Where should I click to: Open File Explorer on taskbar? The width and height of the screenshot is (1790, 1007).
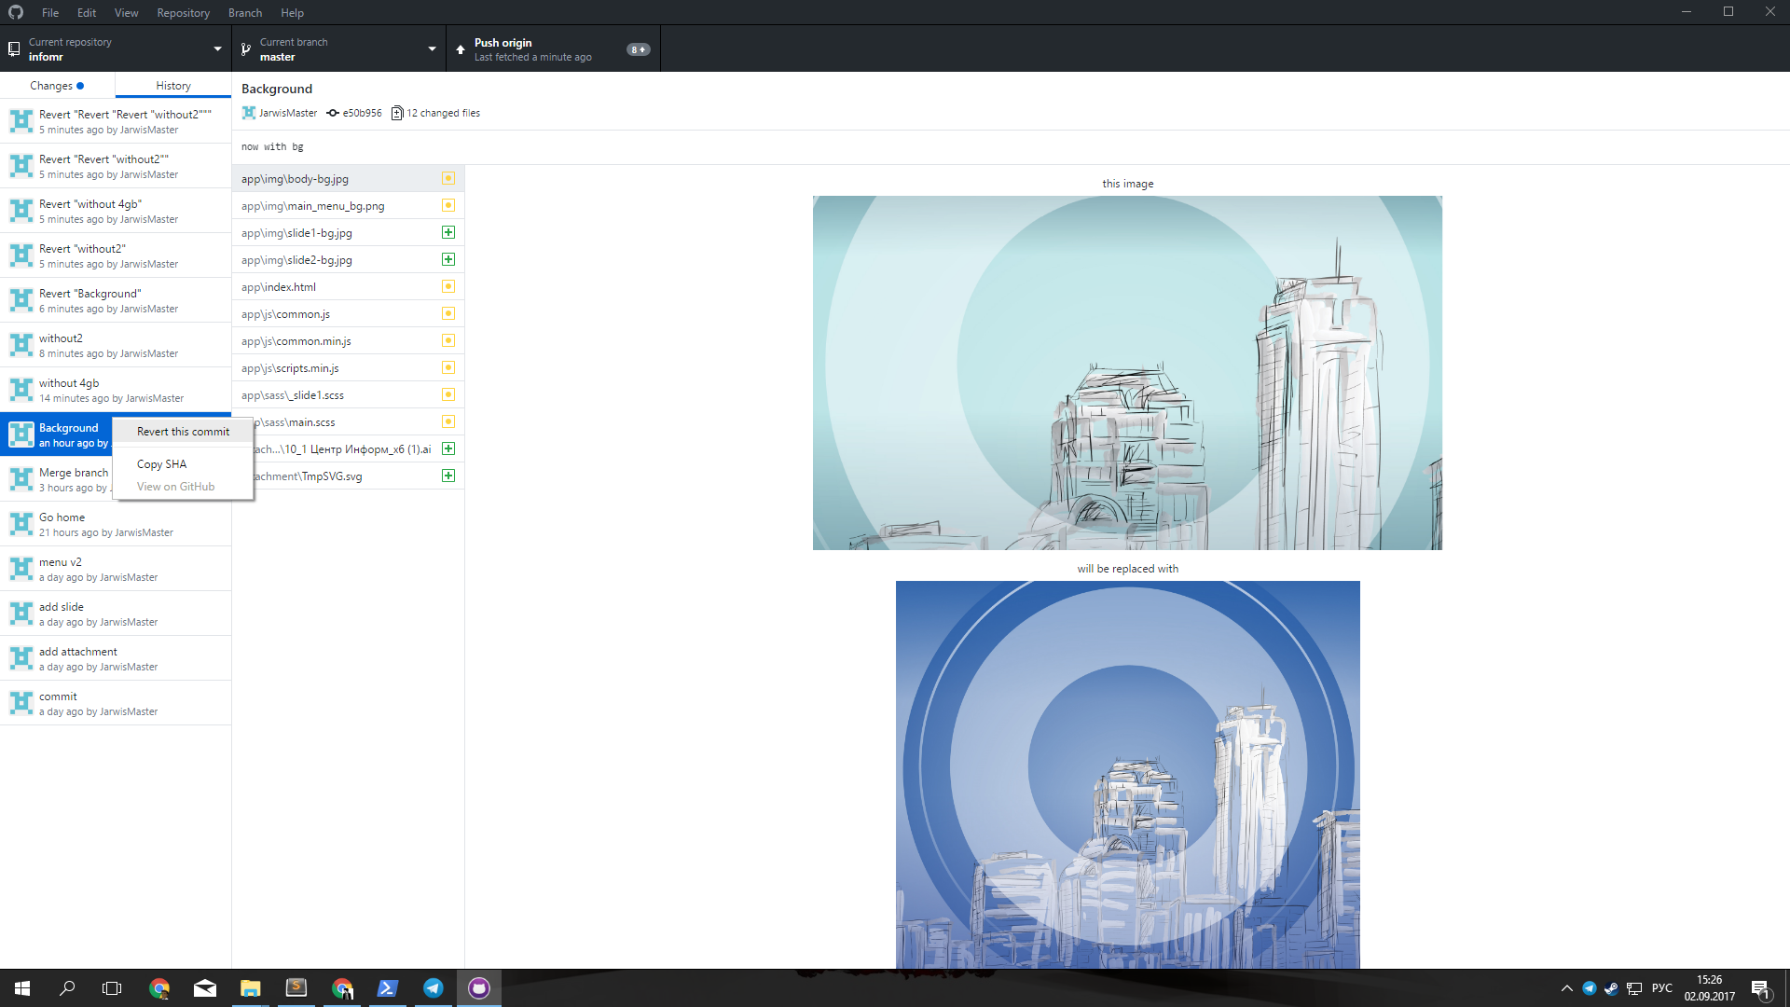[x=251, y=988]
